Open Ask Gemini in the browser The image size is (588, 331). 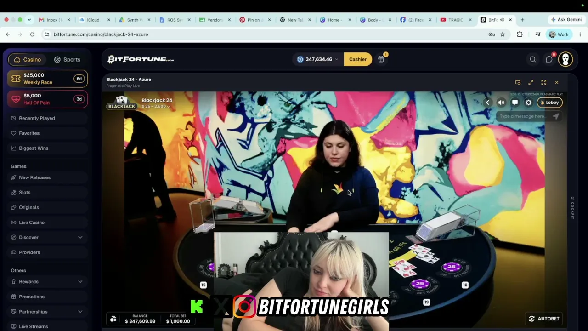tap(567, 20)
